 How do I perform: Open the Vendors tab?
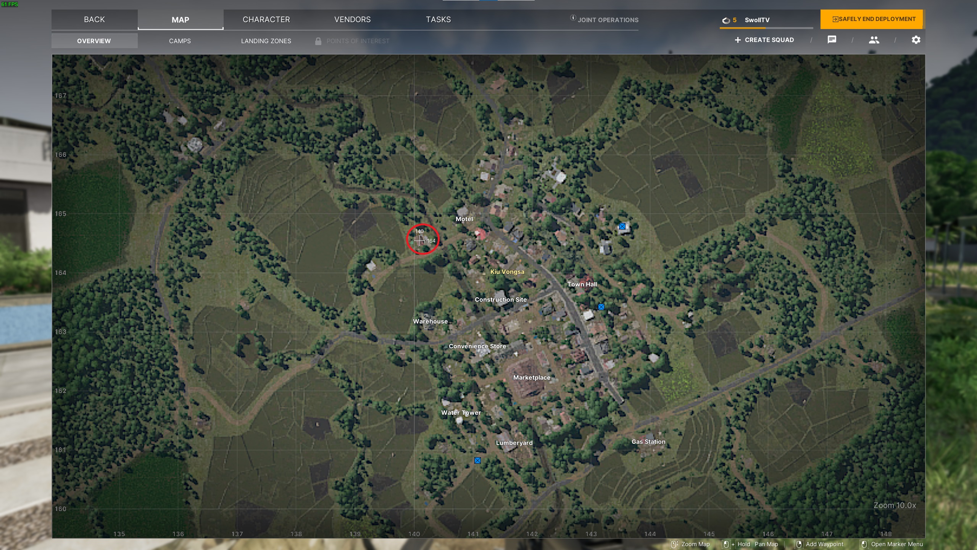352,19
